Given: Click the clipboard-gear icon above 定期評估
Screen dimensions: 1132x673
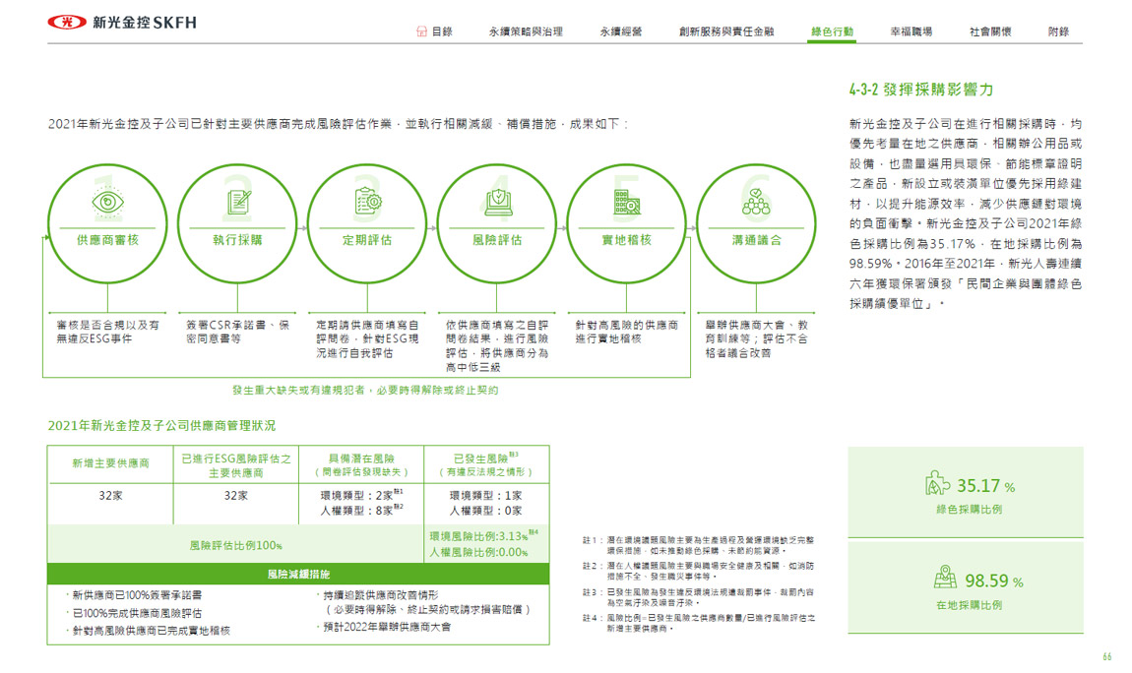Looking at the screenshot, I should click(367, 201).
